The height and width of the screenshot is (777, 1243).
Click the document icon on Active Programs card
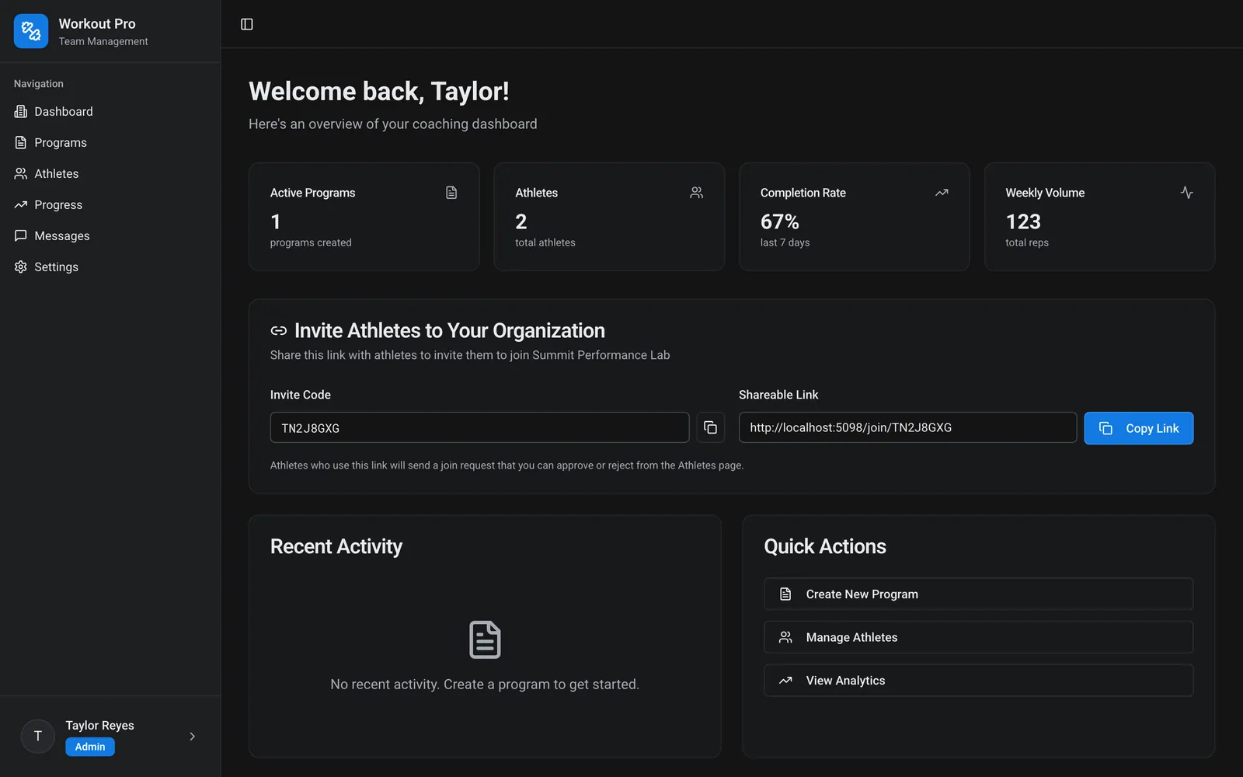pos(451,193)
